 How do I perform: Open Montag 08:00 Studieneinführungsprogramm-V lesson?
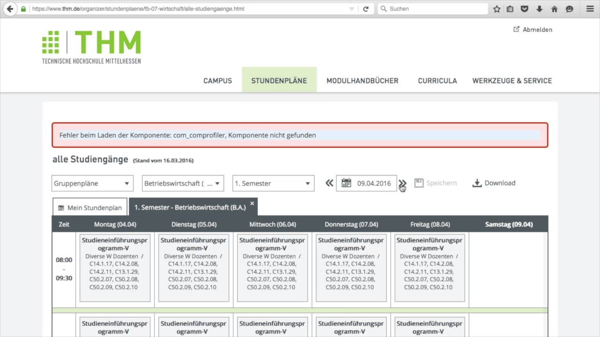click(x=115, y=268)
